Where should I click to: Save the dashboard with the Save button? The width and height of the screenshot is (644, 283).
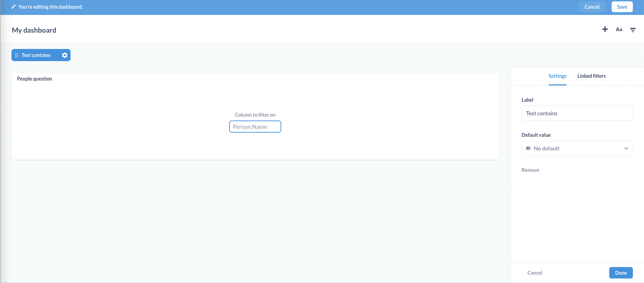(622, 7)
